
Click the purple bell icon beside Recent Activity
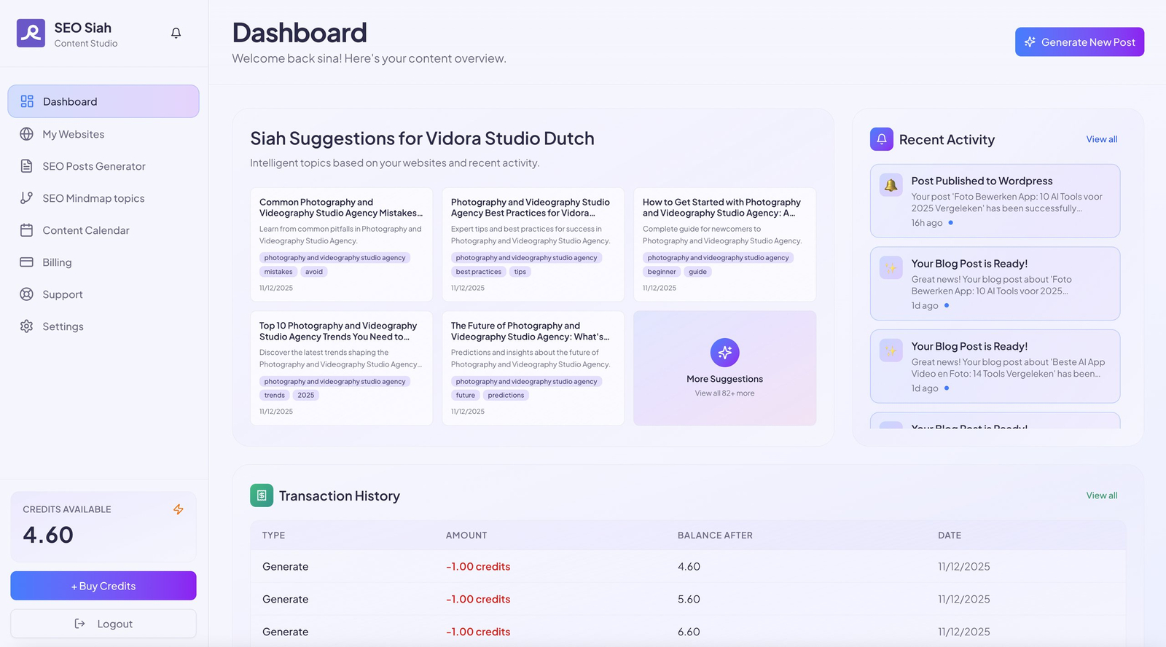pyautogui.click(x=881, y=139)
